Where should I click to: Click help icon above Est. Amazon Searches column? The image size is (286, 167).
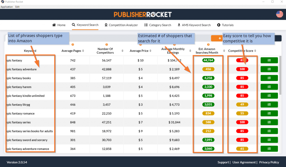(208, 45)
